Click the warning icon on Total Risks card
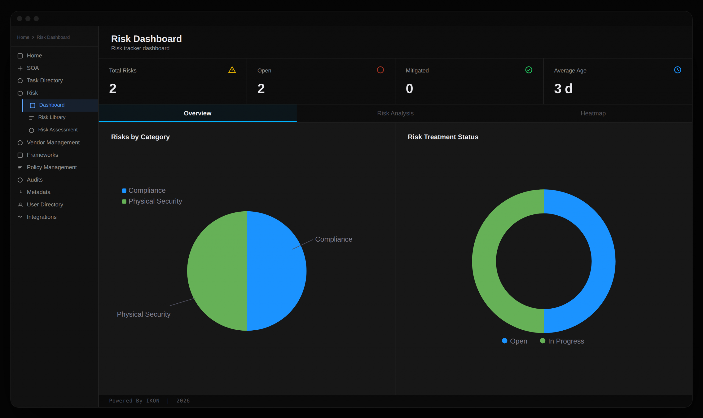Viewport: 703px width, 418px height. pos(232,70)
